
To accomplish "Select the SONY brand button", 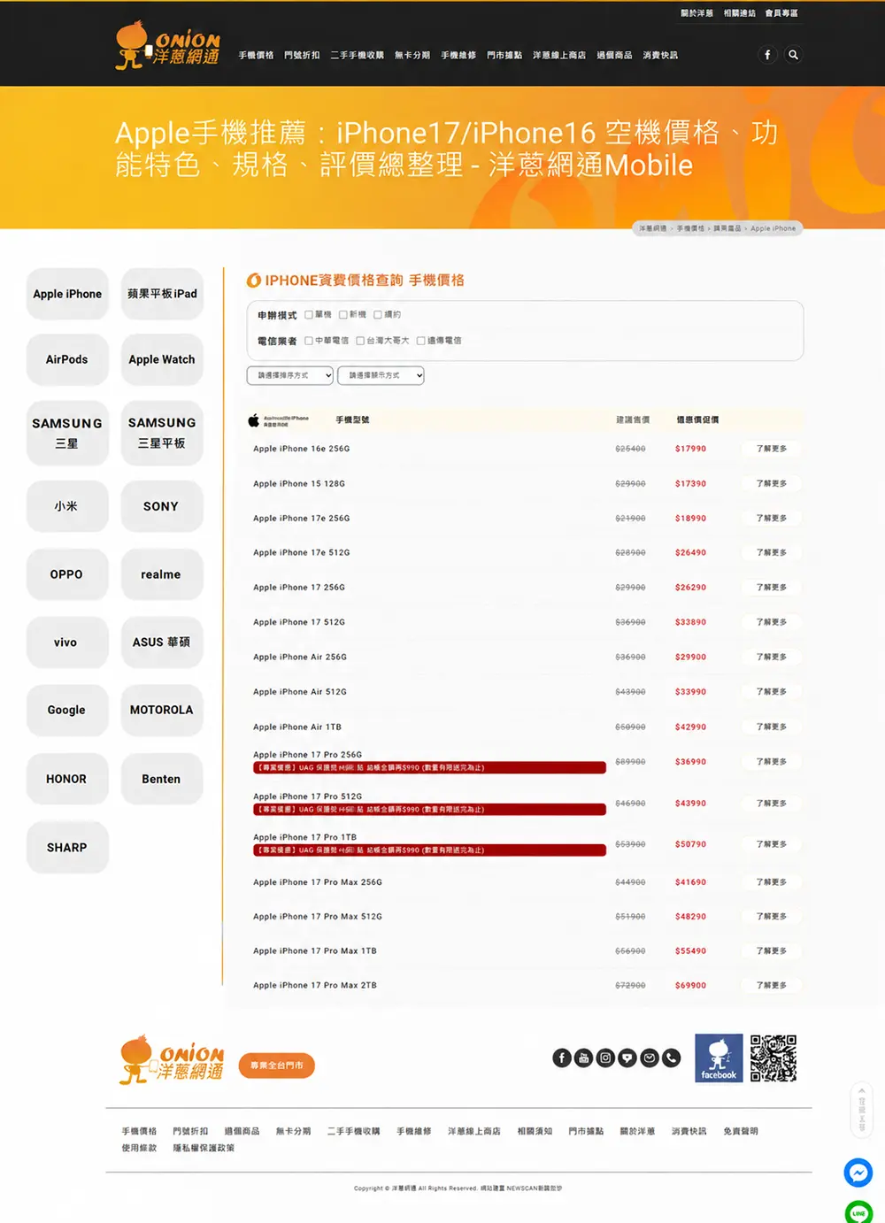I will pyautogui.click(x=162, y=506).
